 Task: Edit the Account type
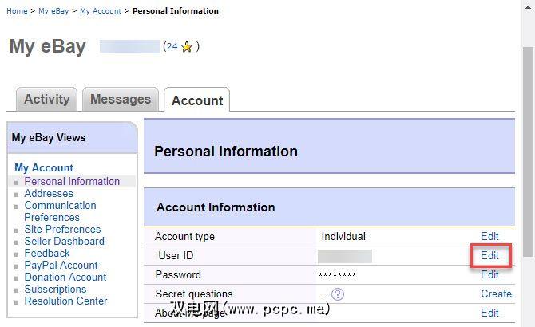(489, 237)
